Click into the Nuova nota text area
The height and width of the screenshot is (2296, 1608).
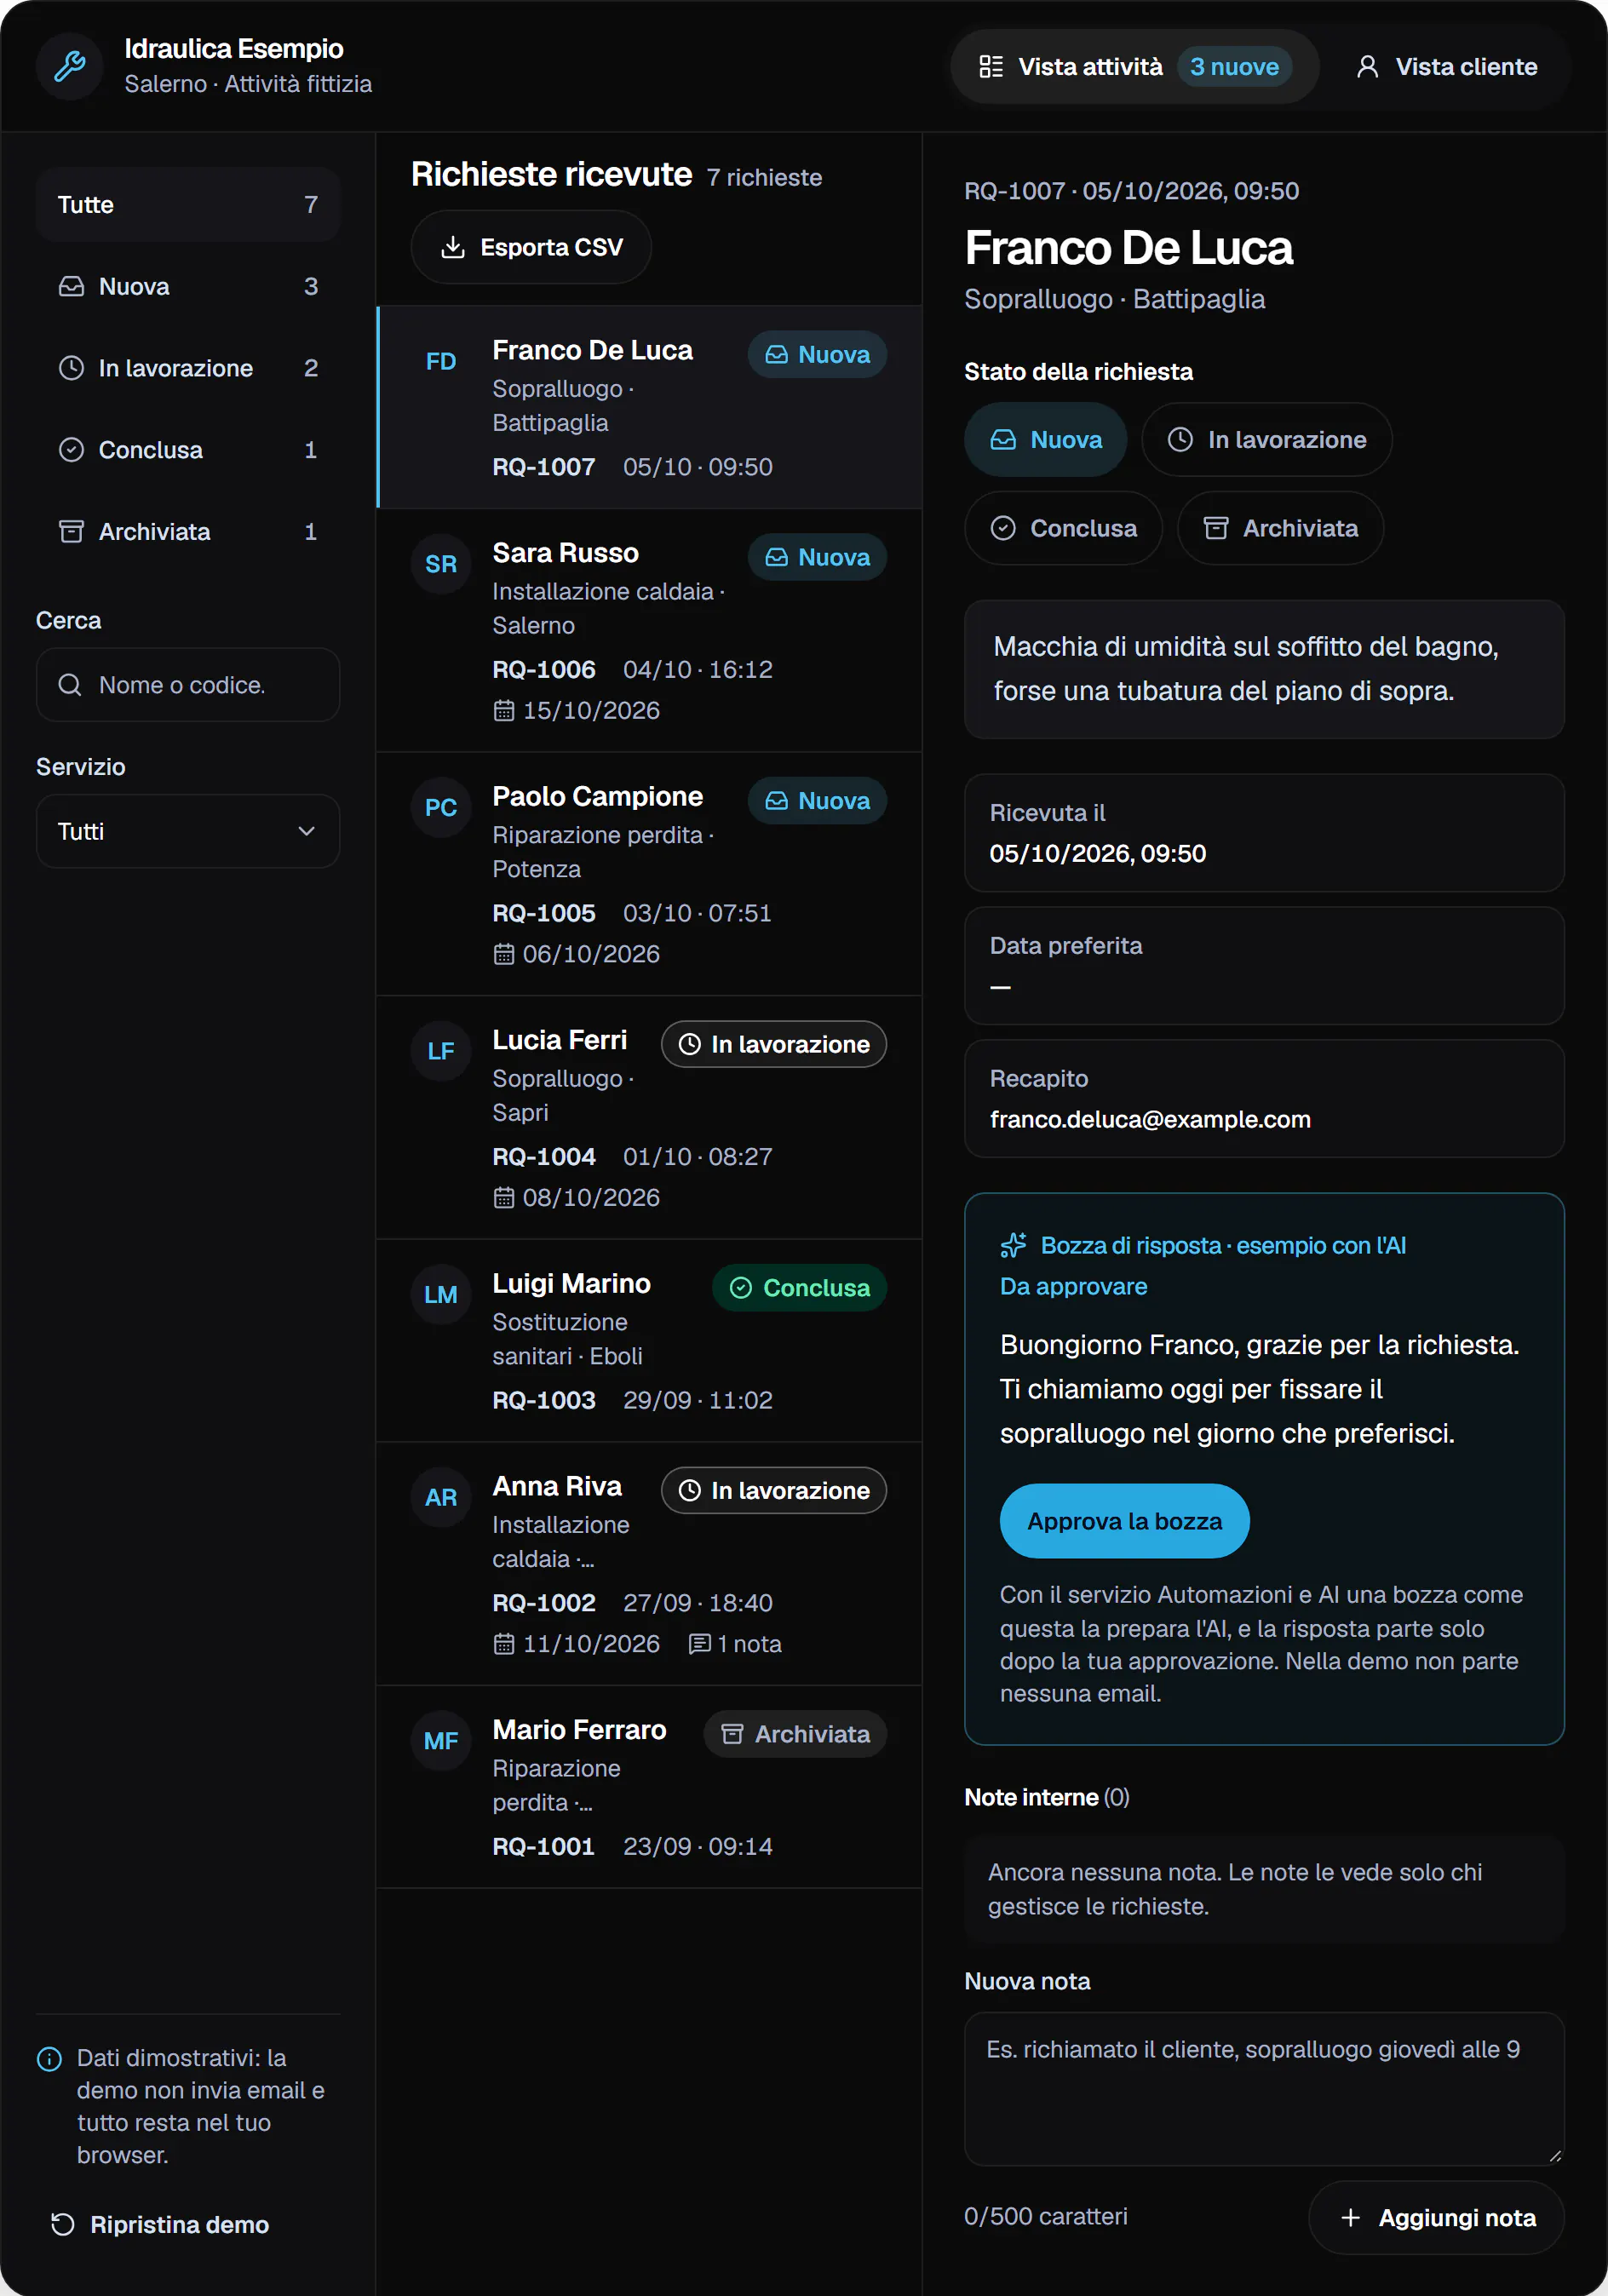(1264, 2089)
